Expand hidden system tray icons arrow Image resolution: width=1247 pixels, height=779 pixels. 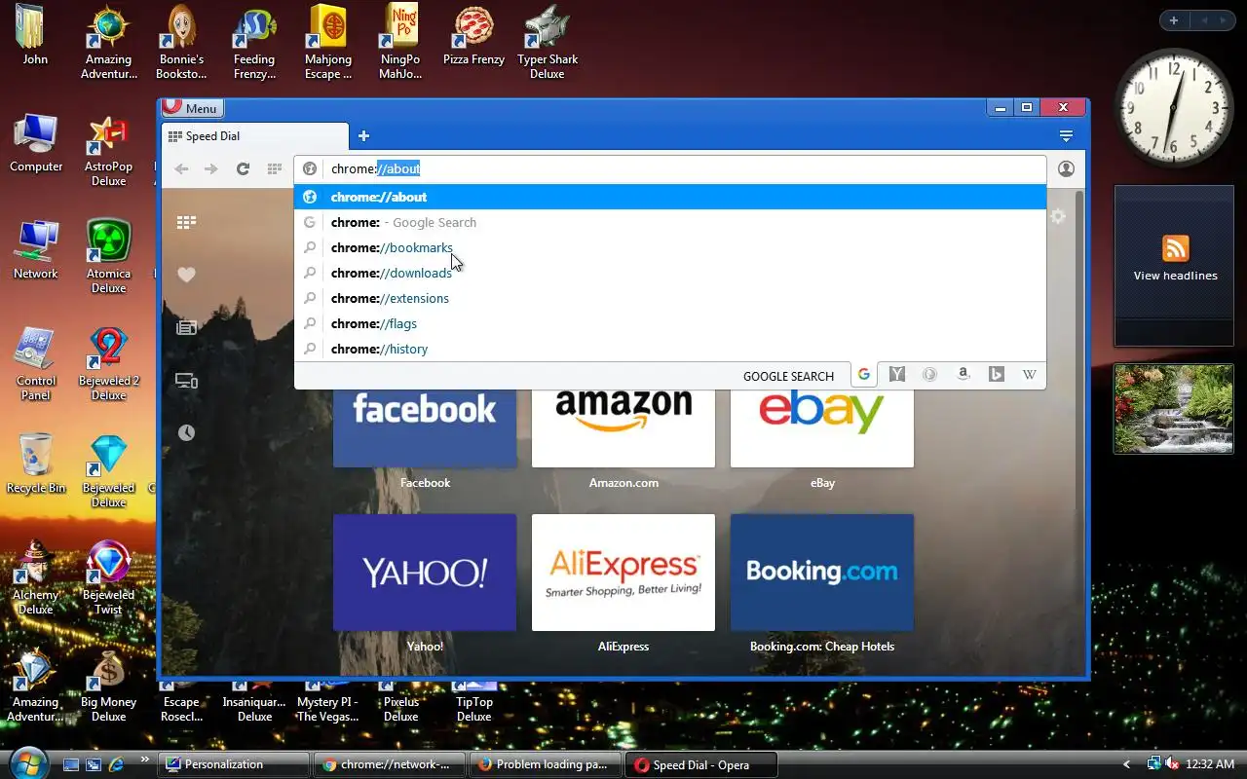coord(1127,764)
